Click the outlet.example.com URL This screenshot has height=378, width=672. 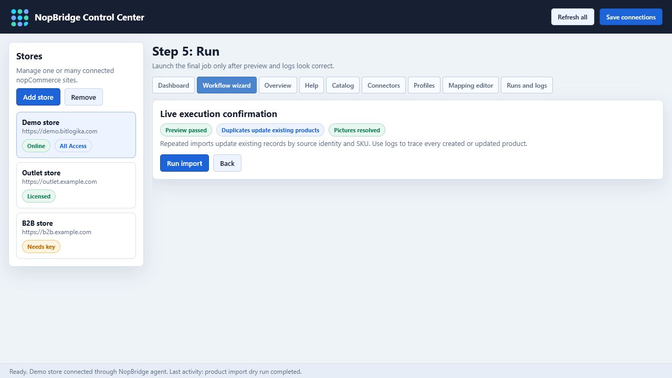[59, 182]
